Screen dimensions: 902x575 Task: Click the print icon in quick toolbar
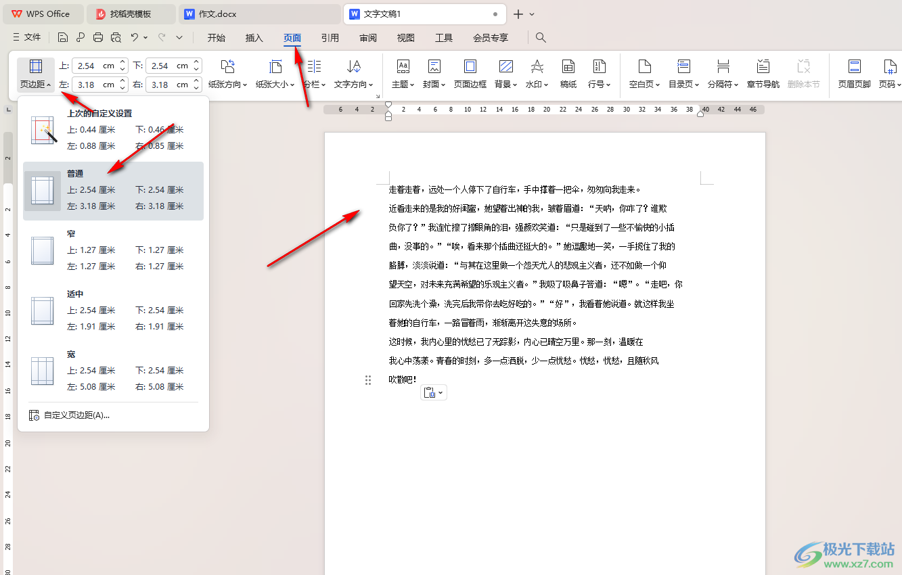(x=98, y=38)
